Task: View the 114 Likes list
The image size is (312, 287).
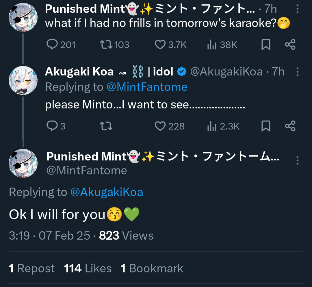Action: [x=88, y=268]
